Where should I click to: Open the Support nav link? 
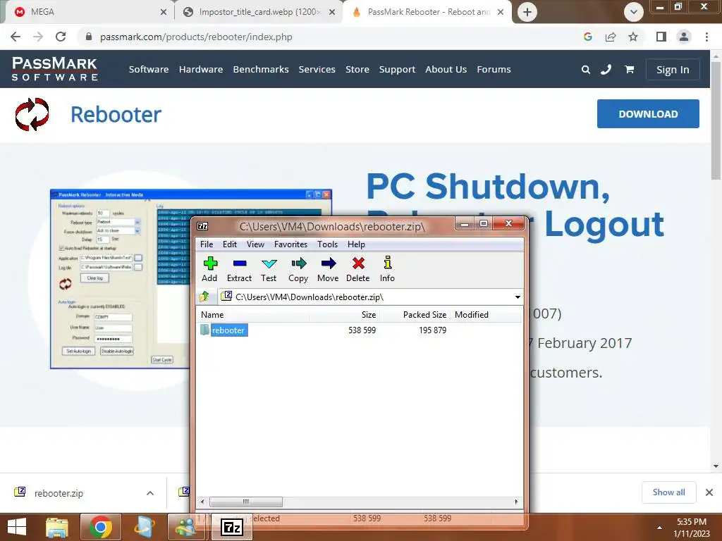397,70
